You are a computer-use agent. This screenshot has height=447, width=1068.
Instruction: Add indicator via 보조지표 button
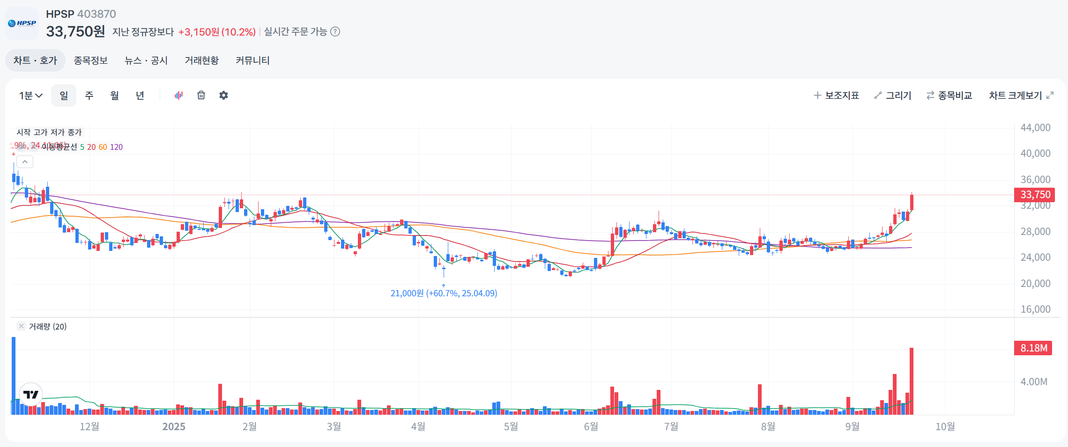(x=837, y=95)
